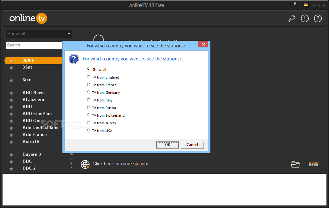This screenshot has height=208, width=329.
Task: Select TV from Turkey option
Action: (x=89, y=123)
